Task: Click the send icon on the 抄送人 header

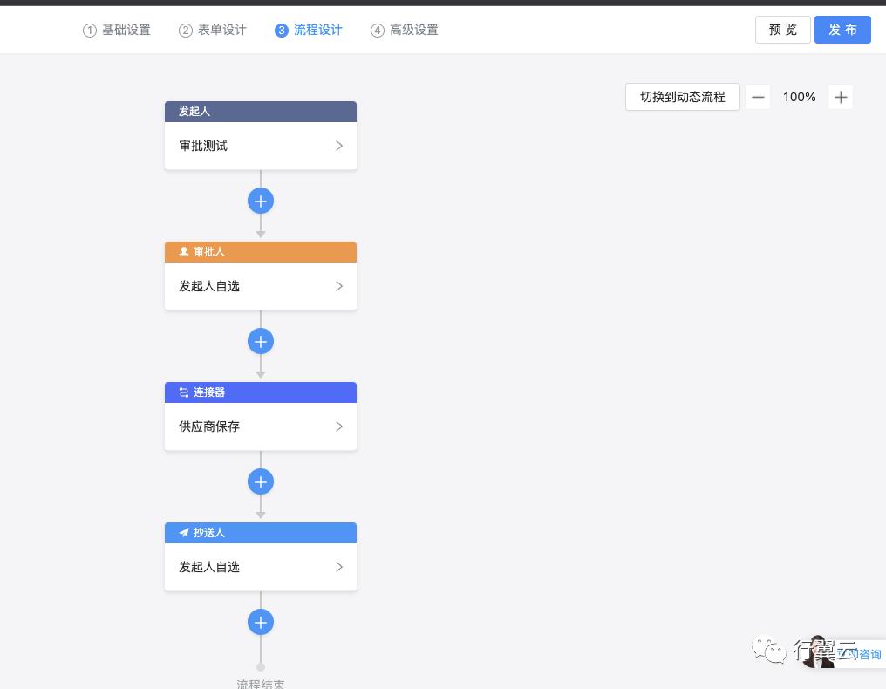Action: tap(185, 533)
